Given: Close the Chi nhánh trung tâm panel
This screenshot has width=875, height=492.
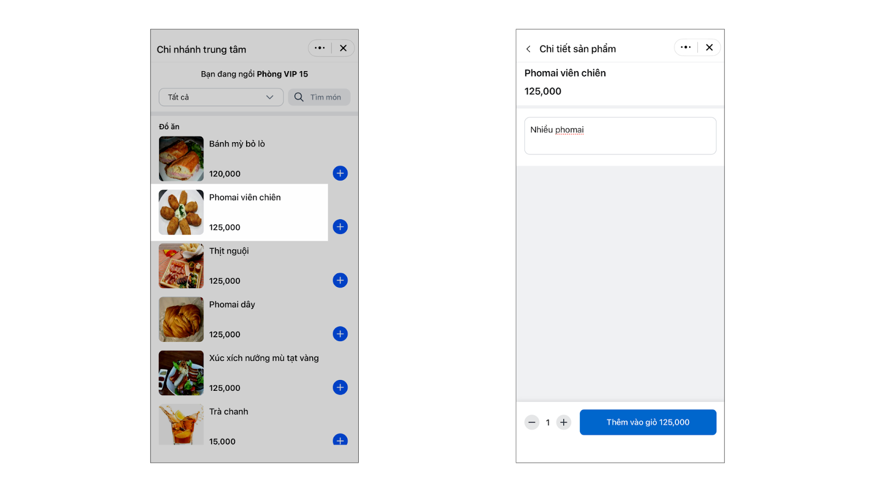Looking at the screenshot, I should click(343, 48).
